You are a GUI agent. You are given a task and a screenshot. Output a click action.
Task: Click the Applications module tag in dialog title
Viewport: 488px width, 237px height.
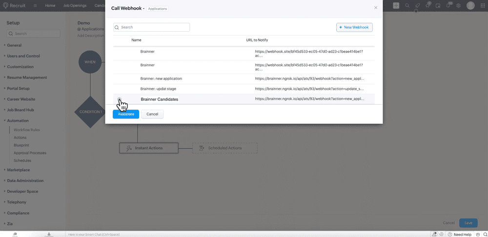coord(157,9)
